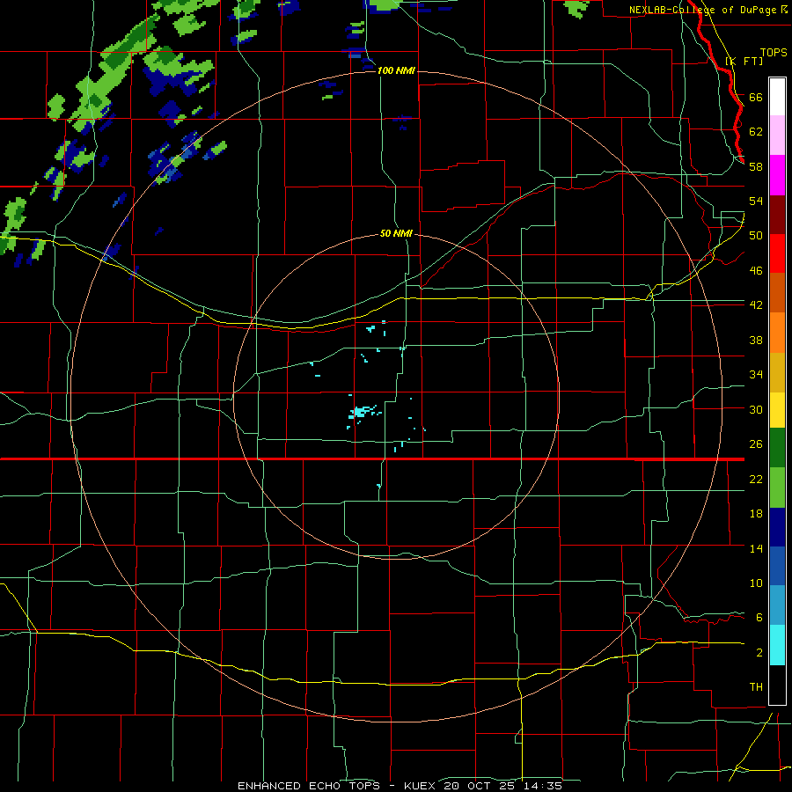Click the "NEXLAB-College of DuPage" credit text

[702, 10]
